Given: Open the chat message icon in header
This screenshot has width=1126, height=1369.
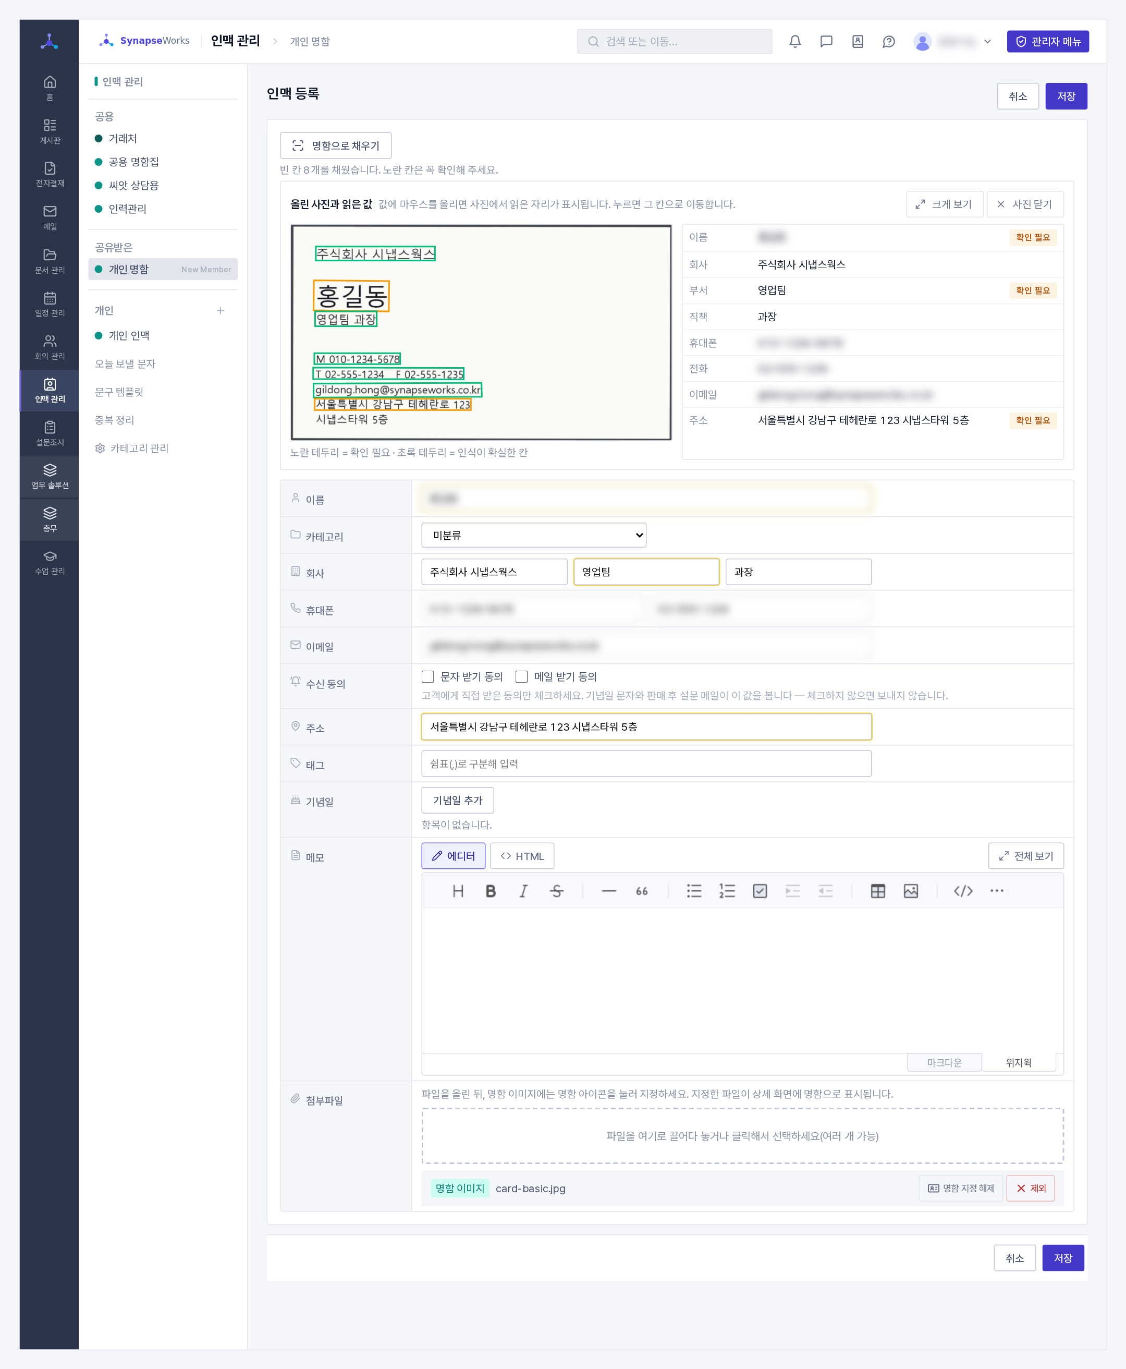Looking at the screenshot, I should click(x=826, y=42).
